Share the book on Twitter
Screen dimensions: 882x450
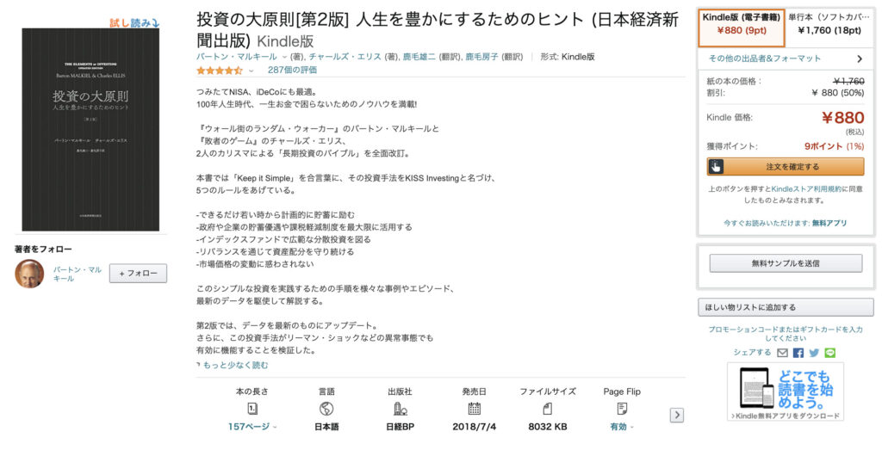814,353
